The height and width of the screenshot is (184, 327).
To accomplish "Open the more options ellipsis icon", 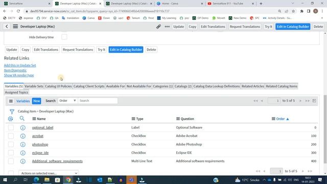I will click(167, 27).
